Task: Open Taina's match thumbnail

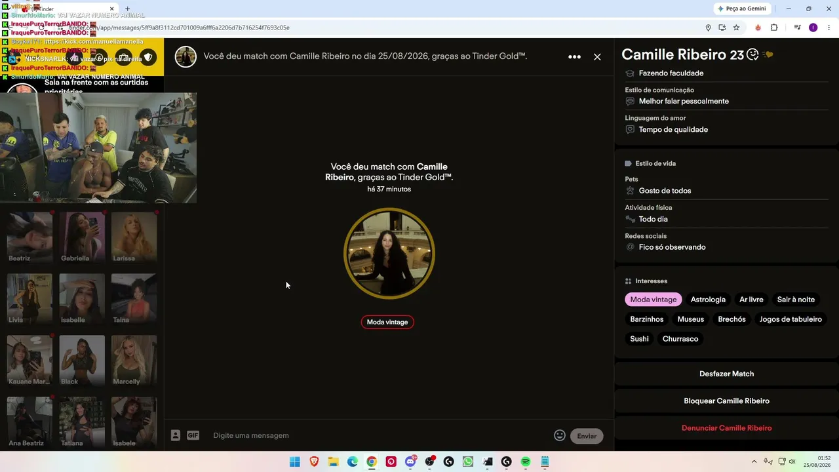Action: (x=134, y=298)
